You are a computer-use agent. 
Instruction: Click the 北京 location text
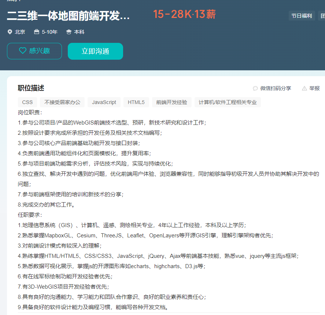[x=20, y=32]
